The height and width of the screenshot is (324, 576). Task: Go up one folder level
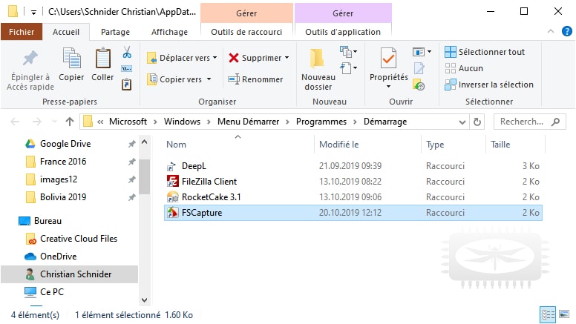tap(70, 122)
